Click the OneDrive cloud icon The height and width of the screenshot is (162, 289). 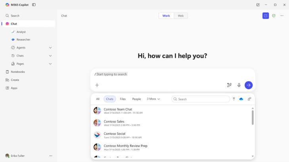click(241, 99)
